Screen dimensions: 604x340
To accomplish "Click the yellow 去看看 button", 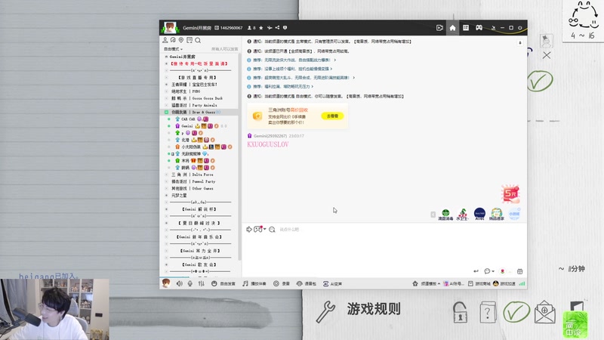I will [x=332, y=116].
